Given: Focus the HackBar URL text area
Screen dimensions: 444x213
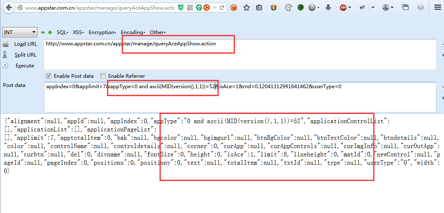Looking at the screenshot, I should (x=240, y=54).
